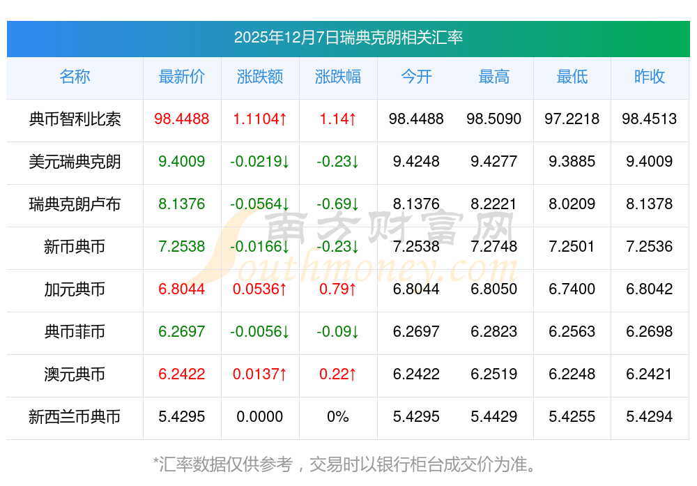Select the 澳元典币 row name
Image resolution: width=697 pixels, height=486 pixels.
75,374
